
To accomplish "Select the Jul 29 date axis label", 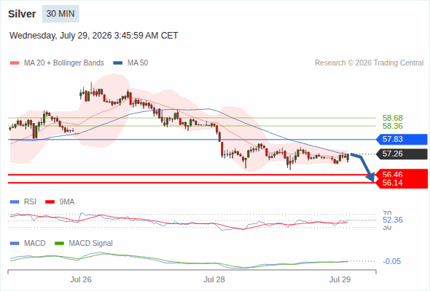I will 340,279.
